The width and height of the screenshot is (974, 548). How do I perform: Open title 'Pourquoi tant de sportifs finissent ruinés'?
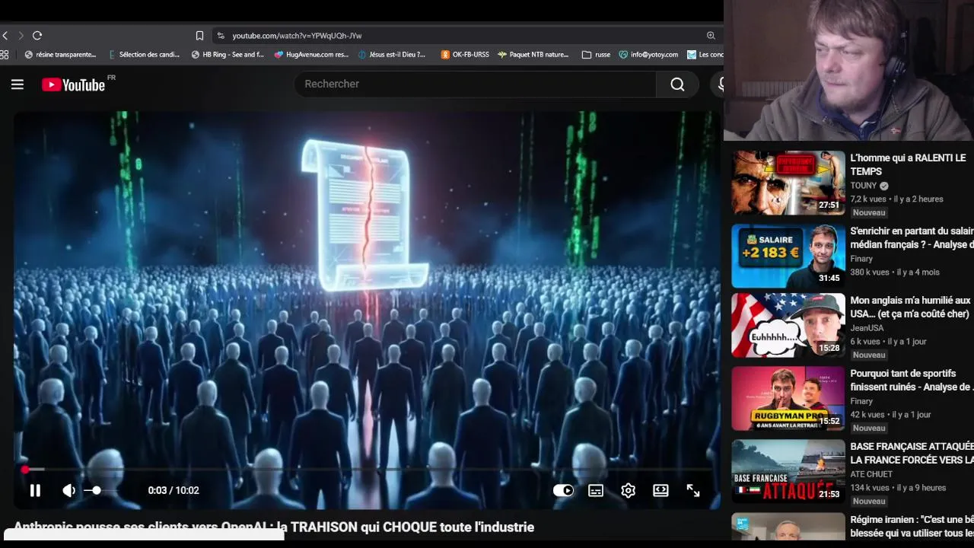[x=912, y=380]
